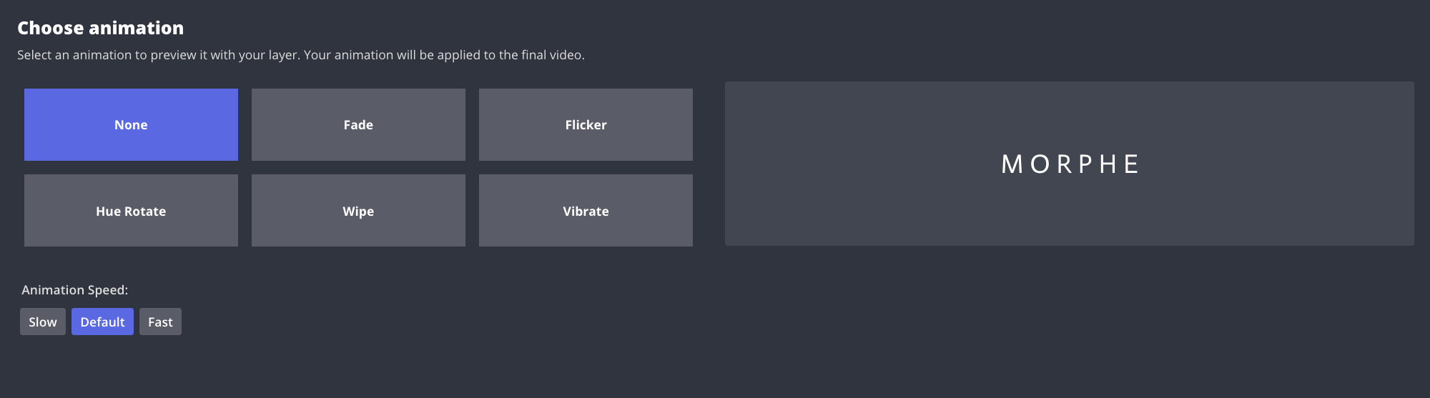Viewport: 1430px width, 398px height.
Task: Apply the Wipe animation
Action: pos(358,211)
